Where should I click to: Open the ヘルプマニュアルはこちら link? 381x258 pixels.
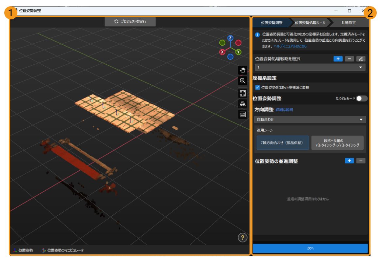[290, 46]
